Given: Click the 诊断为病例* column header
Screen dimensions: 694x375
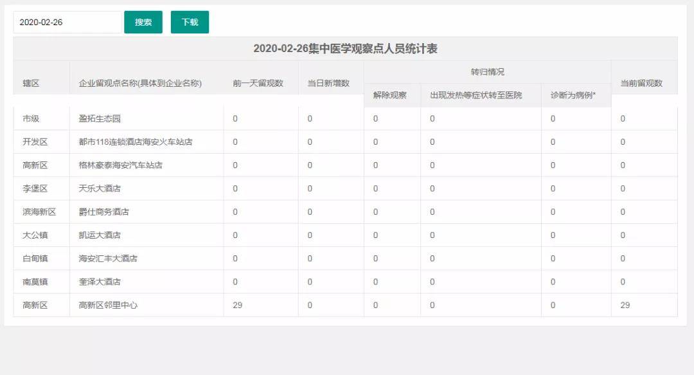Looking at the screenshot, I should tap(573, 95).
